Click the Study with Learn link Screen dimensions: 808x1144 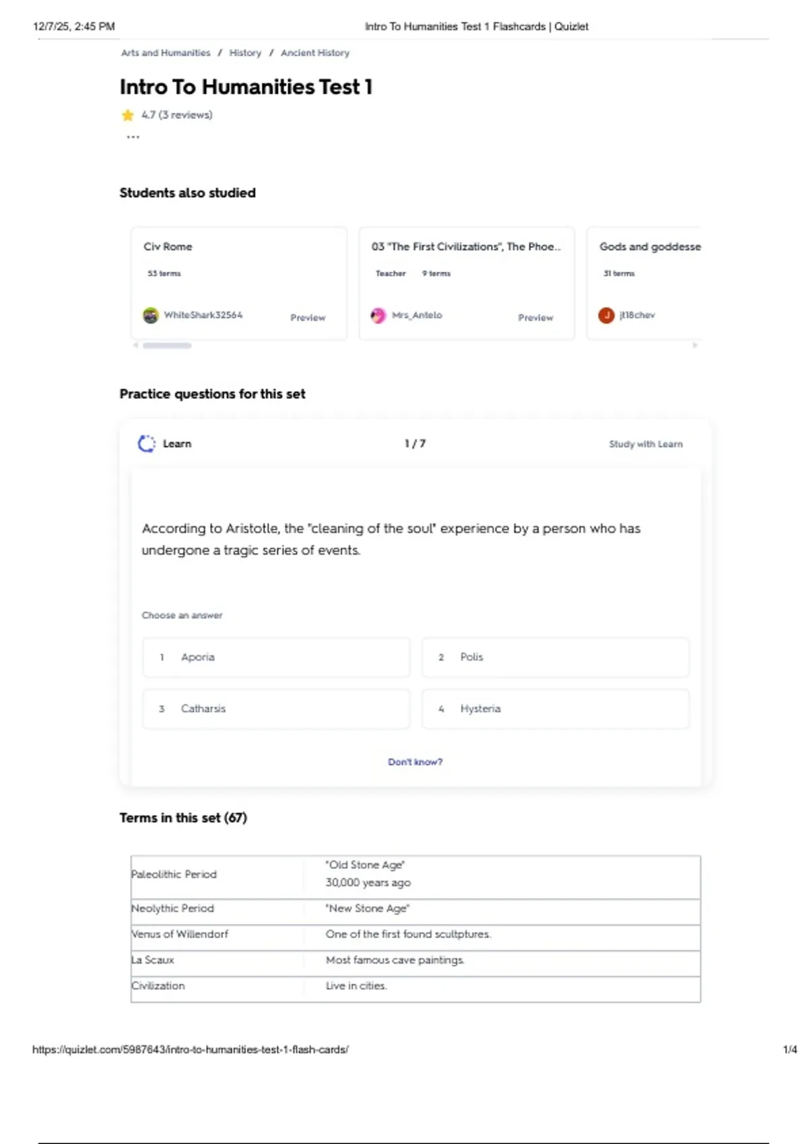tap(646, 444)
